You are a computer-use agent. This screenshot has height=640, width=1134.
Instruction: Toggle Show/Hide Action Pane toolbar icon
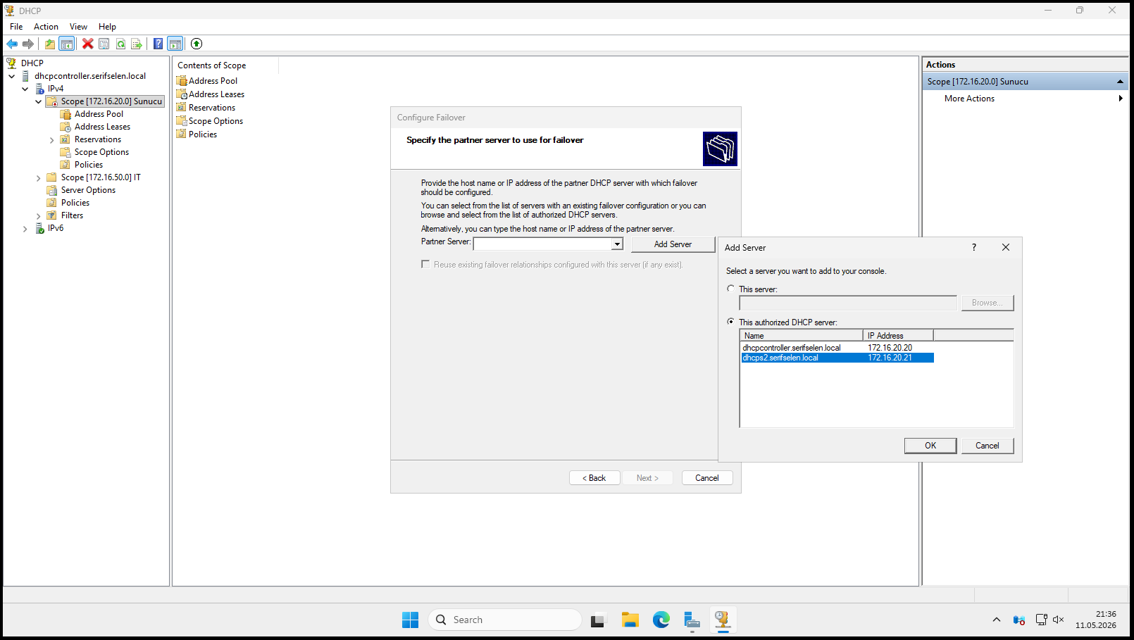tap(175, 44)
